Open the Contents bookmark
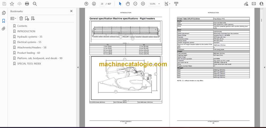This screenshot has height=128, width=266. click(x=22, y=26)
